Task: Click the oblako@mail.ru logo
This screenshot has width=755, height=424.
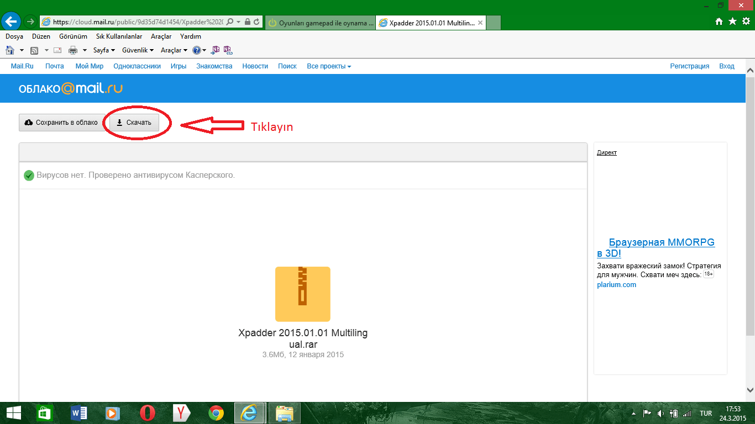Action: click(x=70, y=88)
